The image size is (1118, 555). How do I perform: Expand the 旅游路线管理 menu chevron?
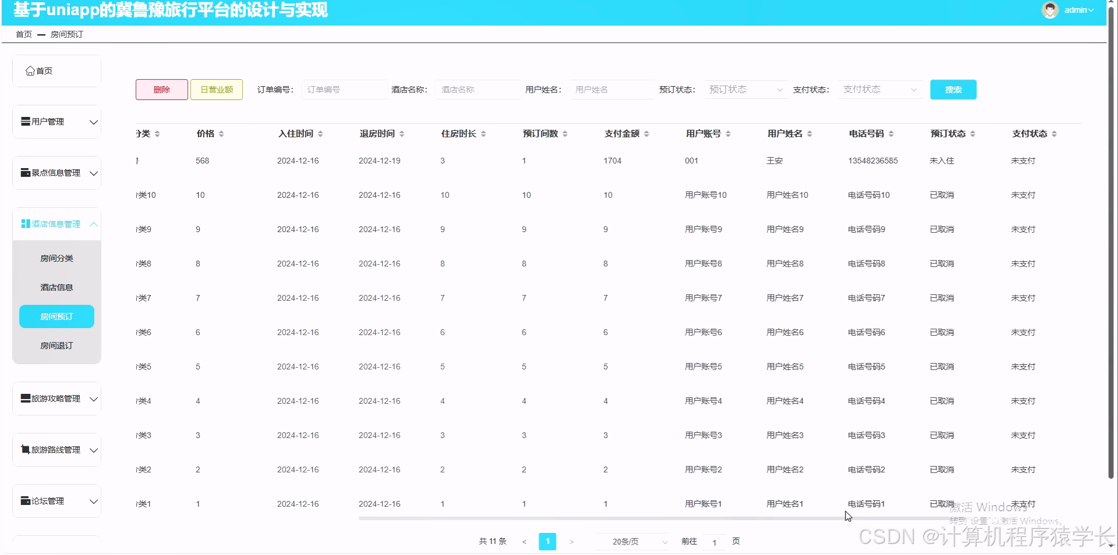tap(93, 450)
